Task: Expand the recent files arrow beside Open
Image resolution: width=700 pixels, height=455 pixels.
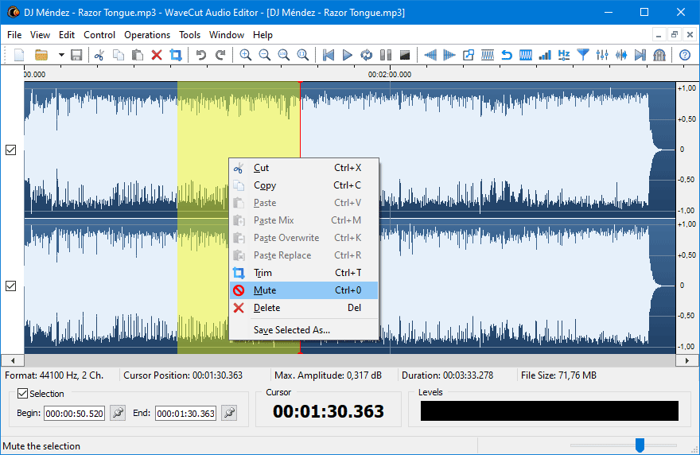Action: coord(61,55)
